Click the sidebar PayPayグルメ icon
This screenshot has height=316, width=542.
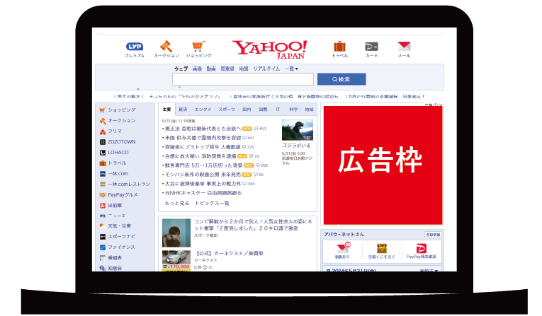pos(102,195)
